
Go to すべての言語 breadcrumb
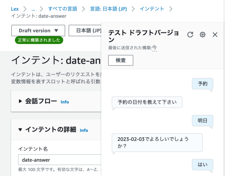tap(62, 9)
